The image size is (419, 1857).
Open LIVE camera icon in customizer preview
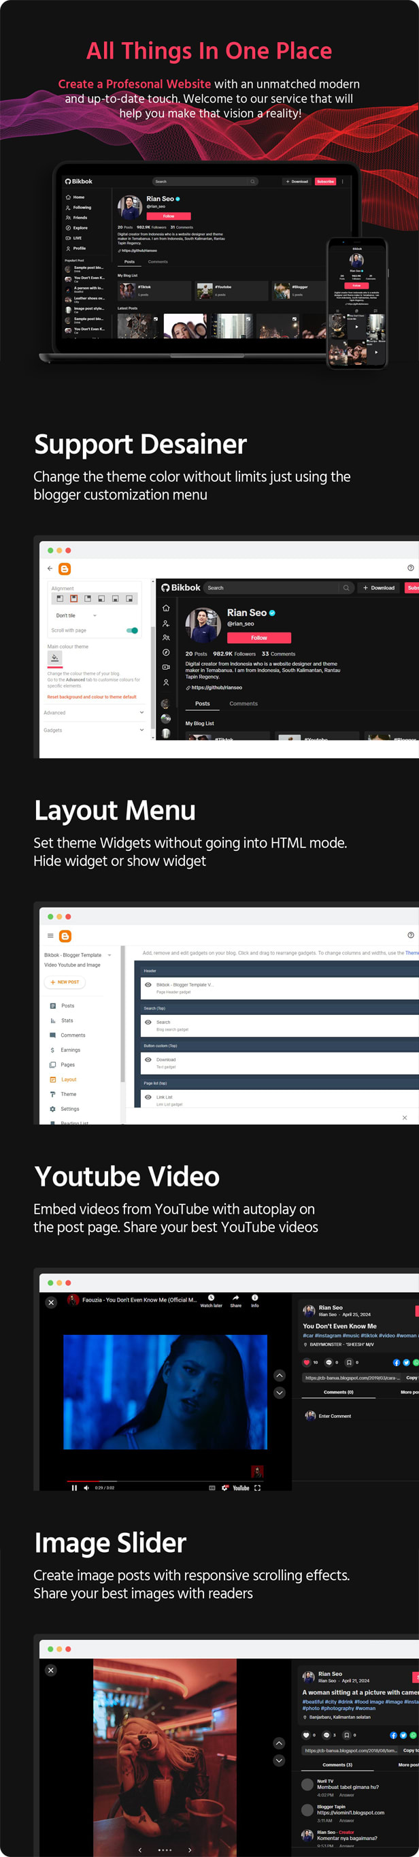[x=165, y=667]
